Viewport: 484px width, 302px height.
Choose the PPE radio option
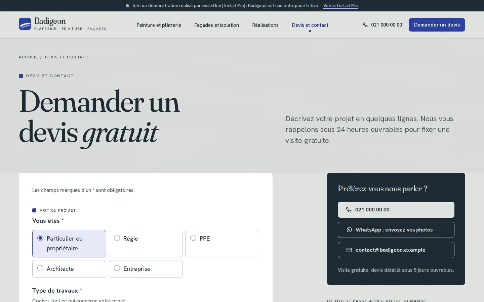[193, 238]
